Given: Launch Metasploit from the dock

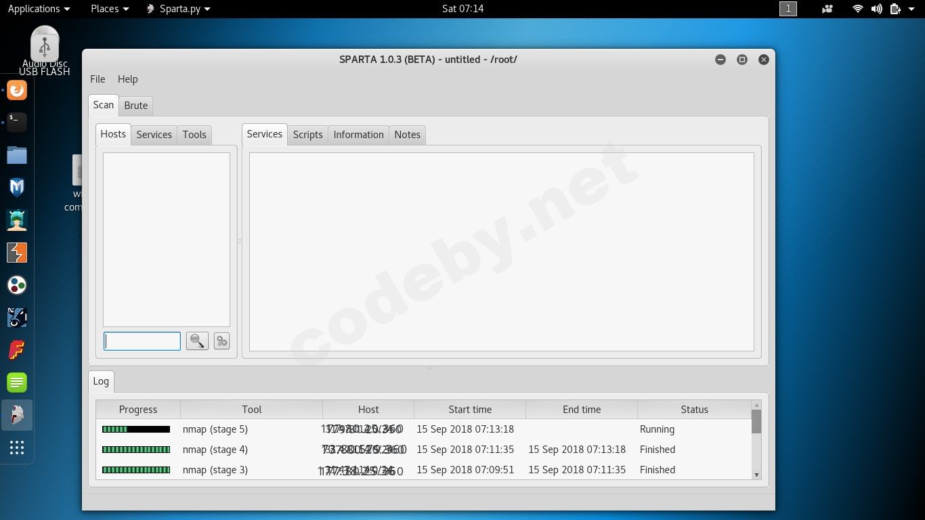Looking at the screenshot, I should (x=17, y=188).
